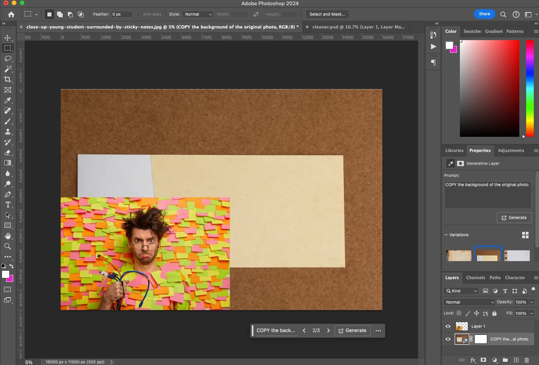Click the delete layer trash icon
The height and width of the screenshot is (365, 539).
pyautogui.click(x=527, y=360)
